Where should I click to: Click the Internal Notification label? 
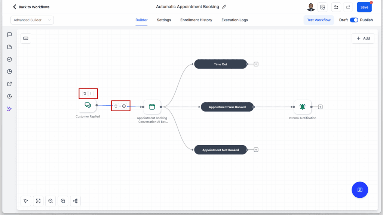(302, 118)
